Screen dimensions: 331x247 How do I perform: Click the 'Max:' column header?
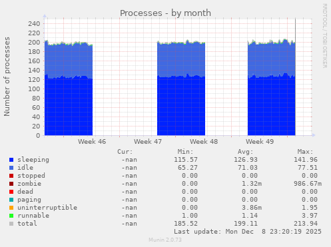pyautogui.click(x=305, y=152)
